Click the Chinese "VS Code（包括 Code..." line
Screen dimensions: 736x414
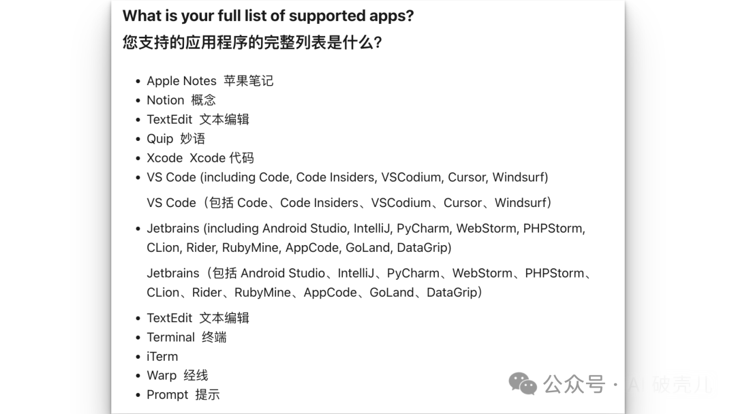[x=349, y=203]
